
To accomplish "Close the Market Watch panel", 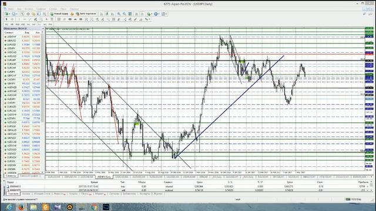I will pyautogui.click(x=43, y=29).
